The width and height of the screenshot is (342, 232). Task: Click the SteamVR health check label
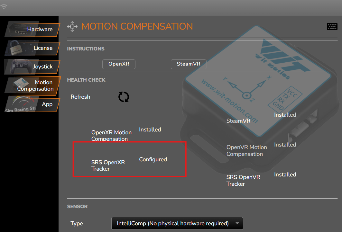click(x=238, y=121)
